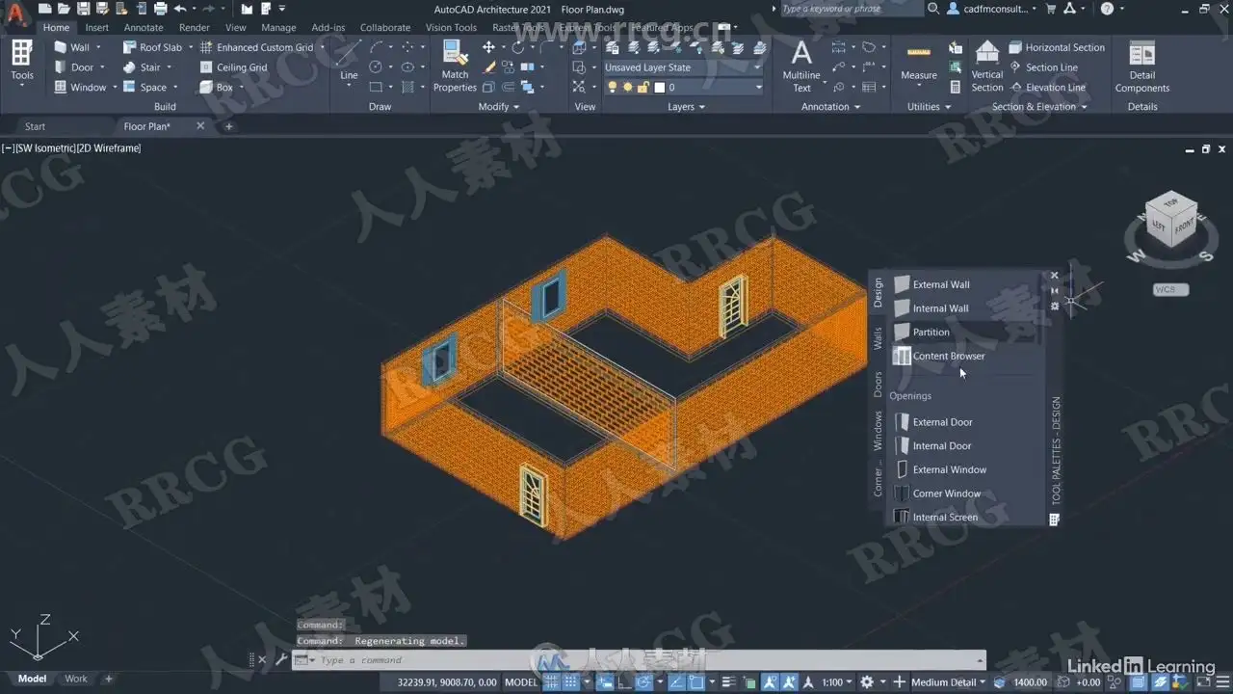Expand the Layers panel

coord(687,107)
